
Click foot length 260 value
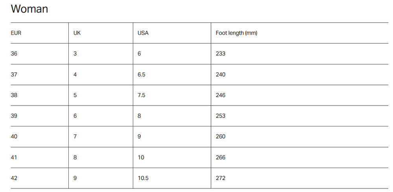click(x=220, y=136)
